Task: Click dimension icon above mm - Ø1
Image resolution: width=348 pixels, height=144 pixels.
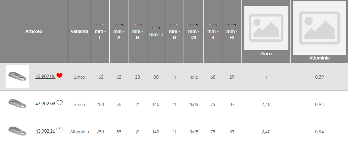Action: (x=194, y=25)
